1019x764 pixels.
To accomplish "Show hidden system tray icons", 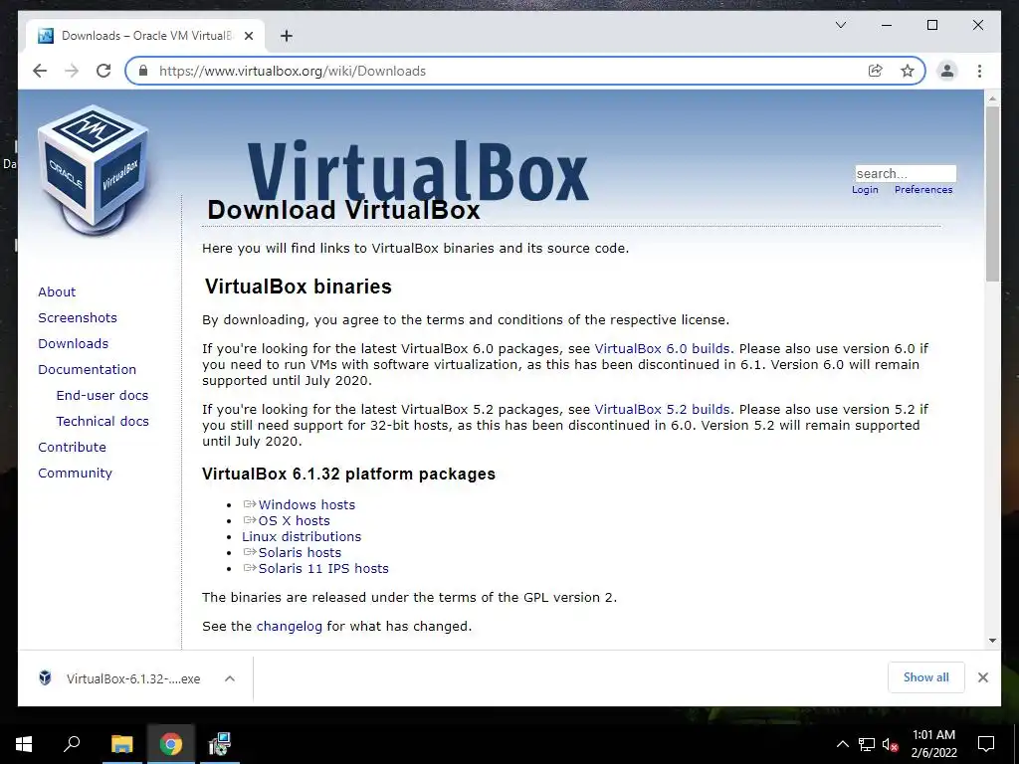I will click(842, 744).
